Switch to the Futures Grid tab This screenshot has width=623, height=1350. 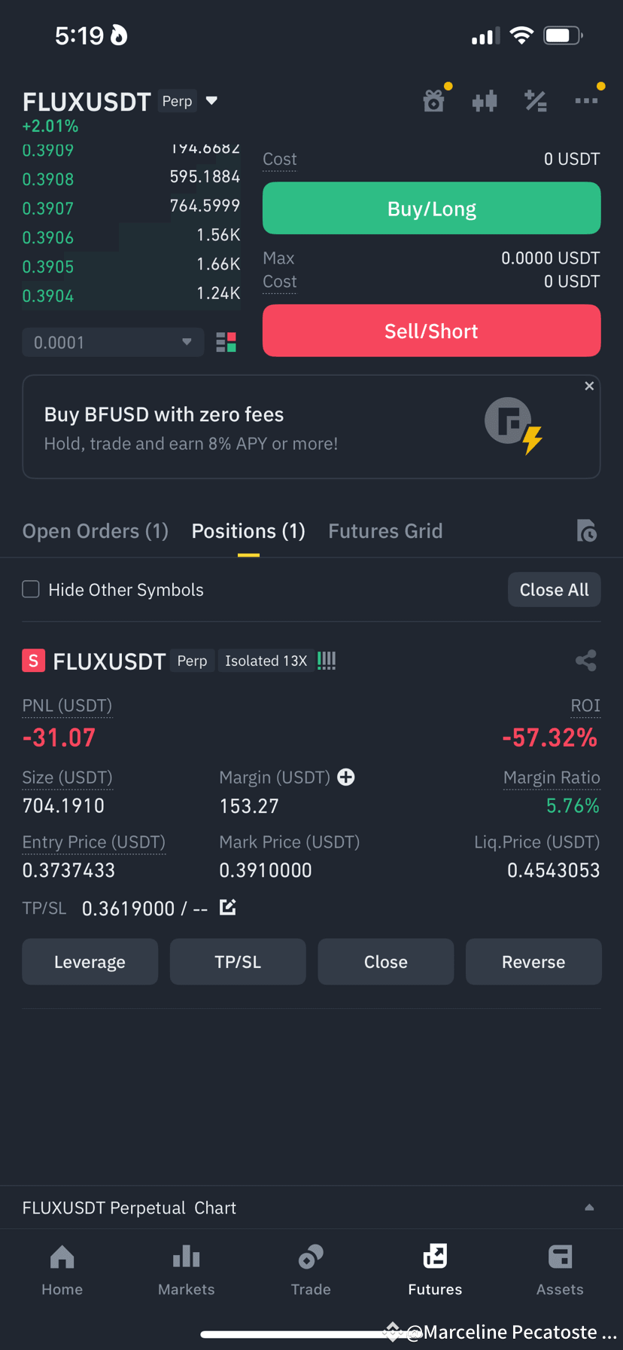coord(385,531)
